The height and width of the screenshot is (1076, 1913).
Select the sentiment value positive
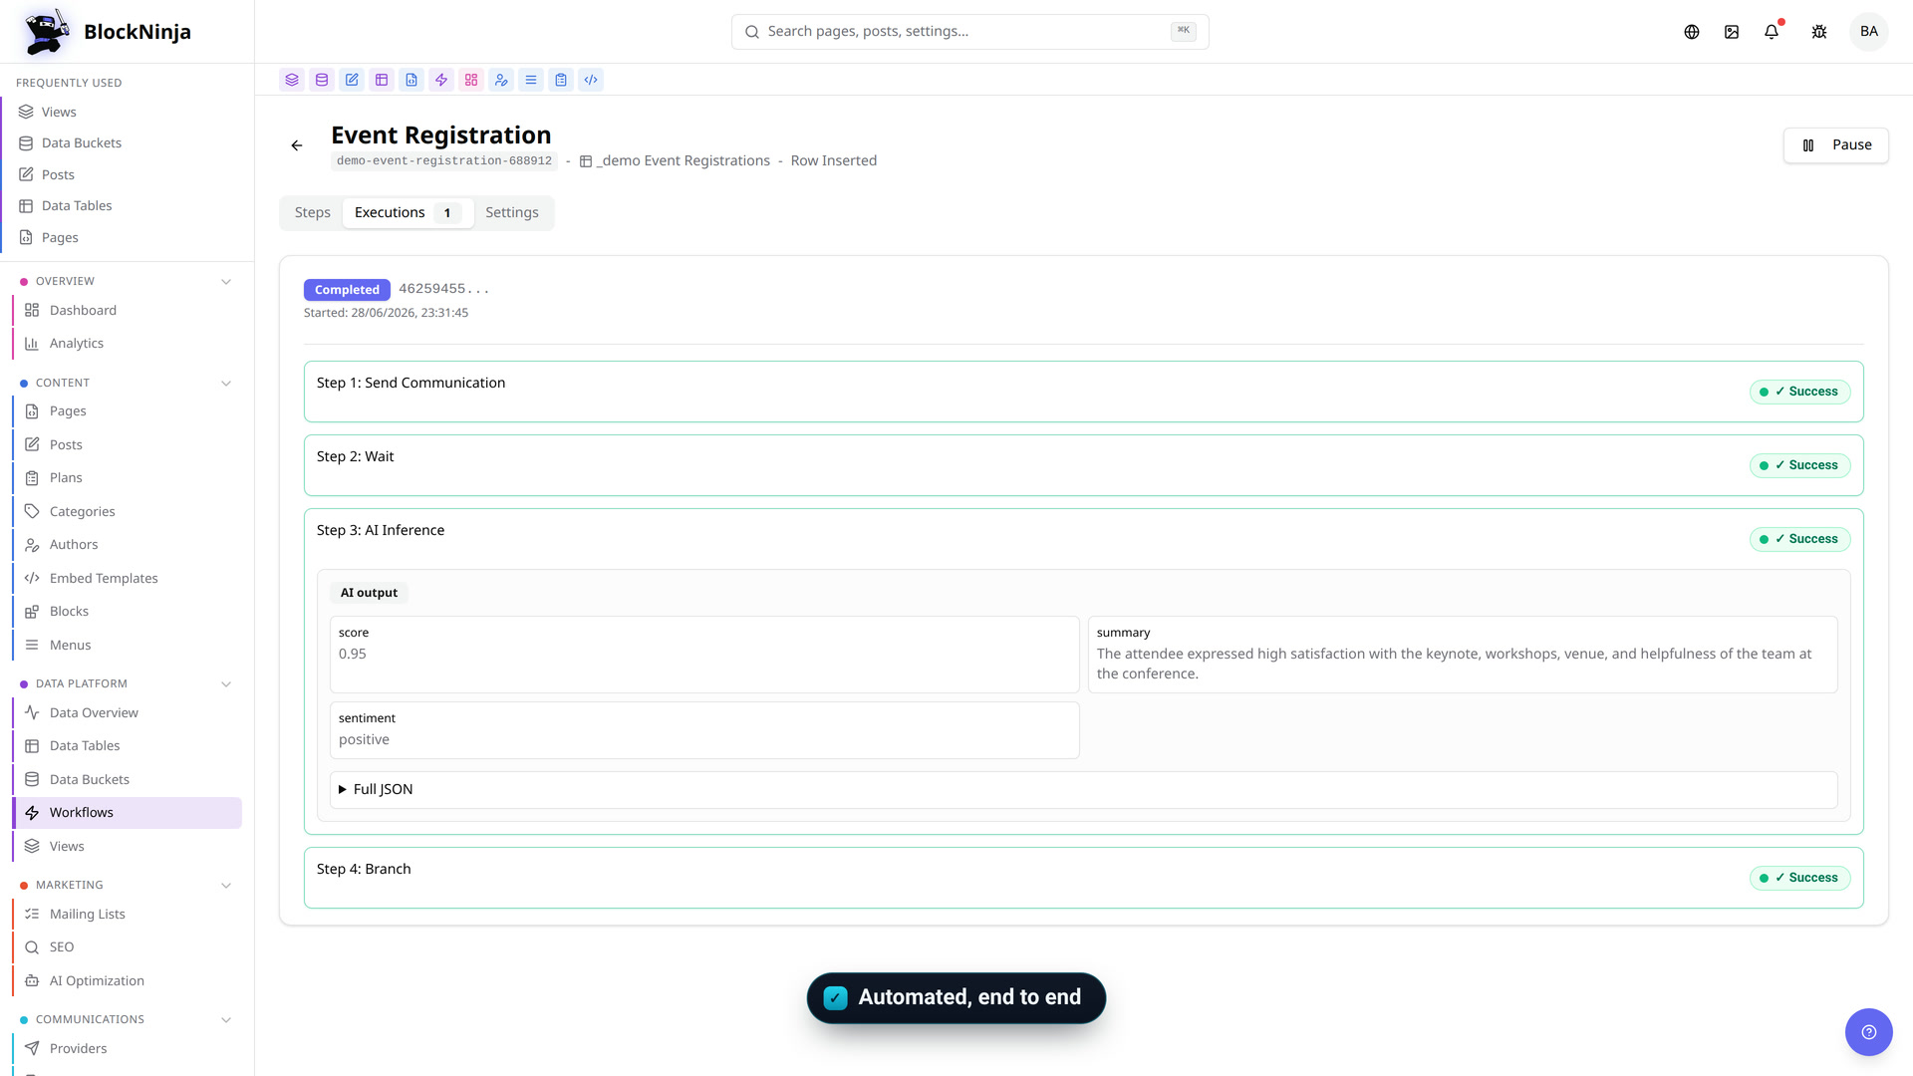click(364, 740)
